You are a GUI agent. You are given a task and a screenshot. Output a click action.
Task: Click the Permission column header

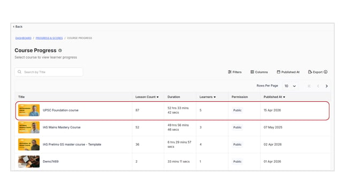coord(239,97)
